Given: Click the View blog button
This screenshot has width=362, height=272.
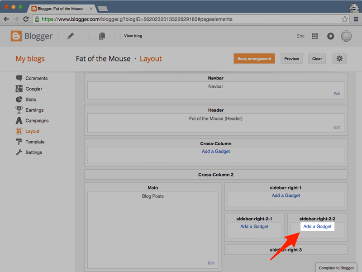Looking at the screenshot, I should pos(133,36).
